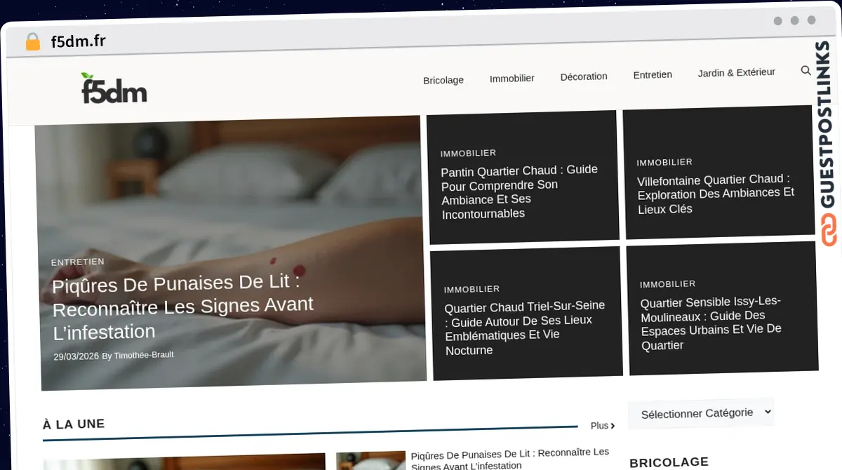Image resolution: width=842 pixels, height=470 pixels.
Task: Click IMMOBILIER label above Villefontaine article
Action: click(664, 162)
